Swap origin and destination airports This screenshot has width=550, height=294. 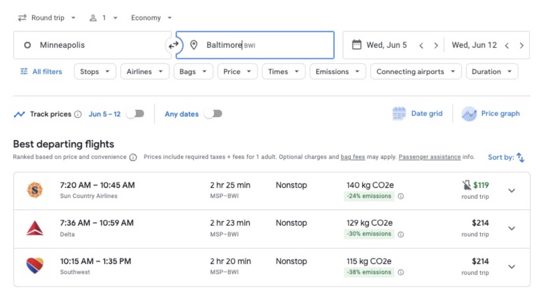[174, 45]
